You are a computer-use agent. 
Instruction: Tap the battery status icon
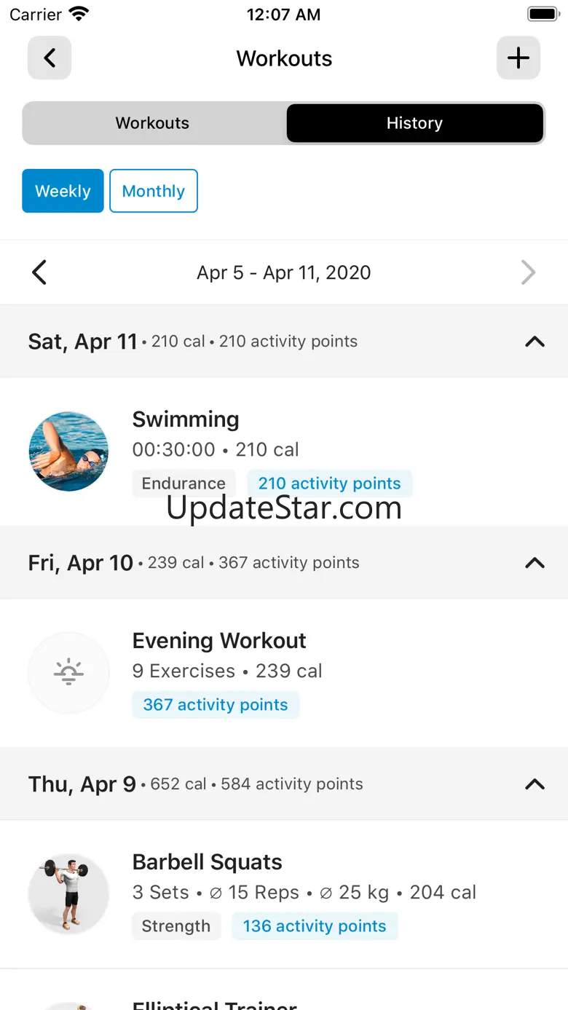click(543, 14)
